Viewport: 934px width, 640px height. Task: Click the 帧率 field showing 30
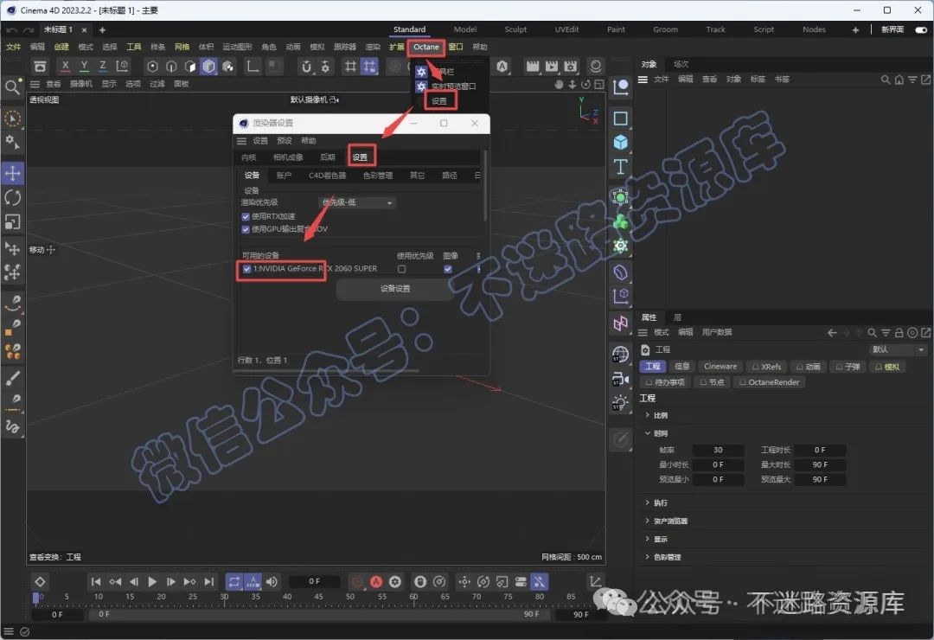[x=718, y=450]
